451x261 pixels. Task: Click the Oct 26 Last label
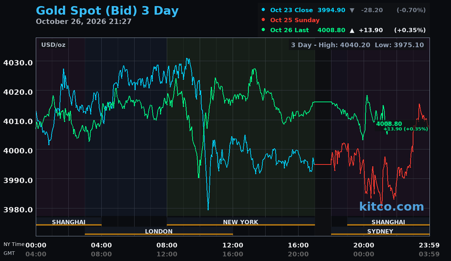[x=290, y=30]
